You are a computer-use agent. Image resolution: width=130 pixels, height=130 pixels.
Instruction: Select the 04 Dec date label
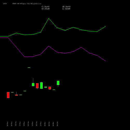(57, 123)
